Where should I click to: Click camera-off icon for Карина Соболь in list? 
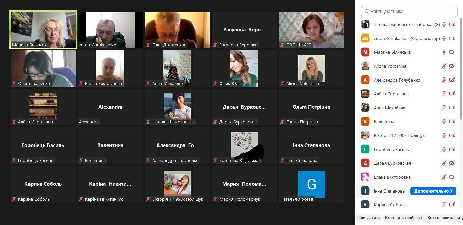click(x=452, y=205)
